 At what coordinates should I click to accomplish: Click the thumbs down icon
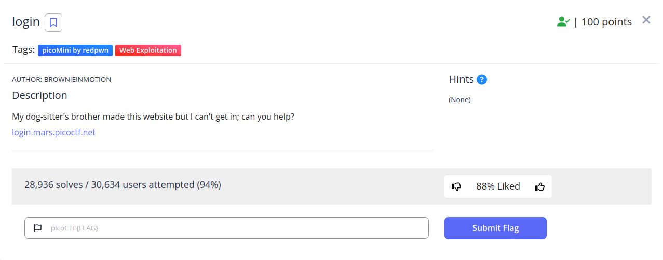pos(456,186)
